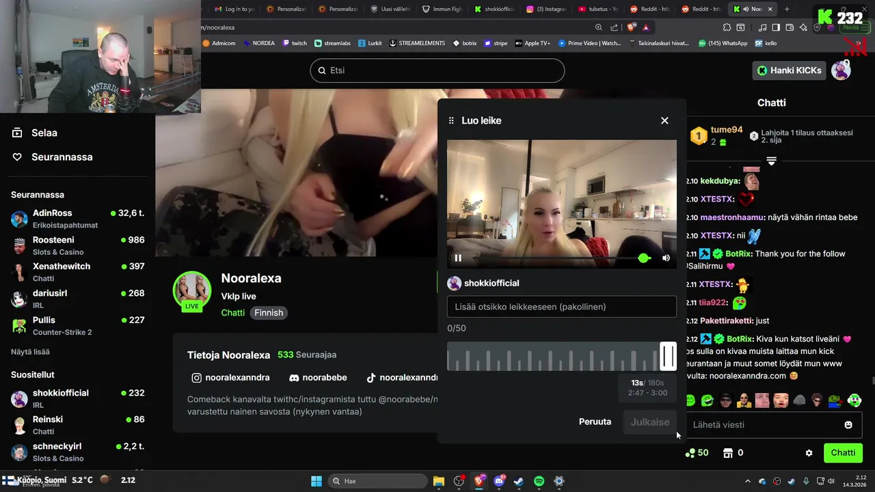The width and height of the screenshot is (875, 492).
Task: Open Spotify from the taskbar
Action: pyautogui.click(x=539, y=481)
